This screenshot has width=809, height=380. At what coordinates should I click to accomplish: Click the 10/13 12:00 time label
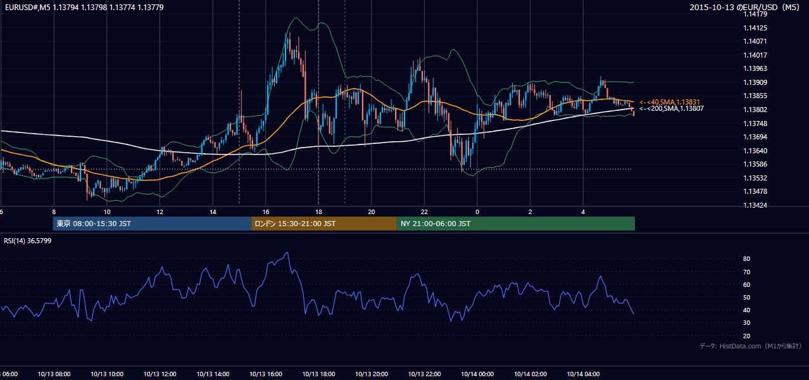pos(160,374)
